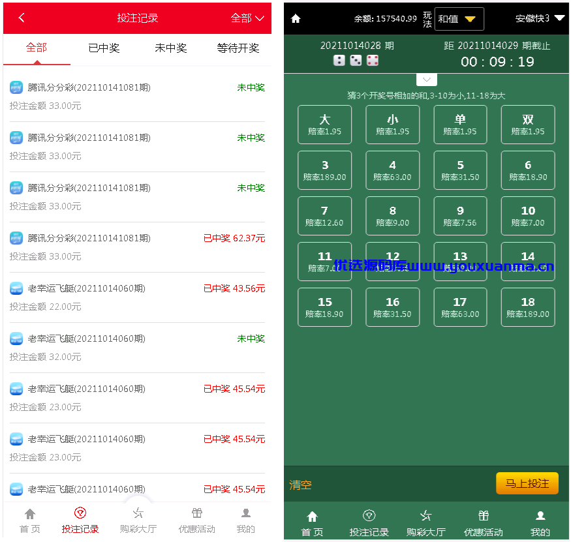Go to 首页 in green app bottom bar
This screenshot has height=542, width=571.
coord(312,524)
